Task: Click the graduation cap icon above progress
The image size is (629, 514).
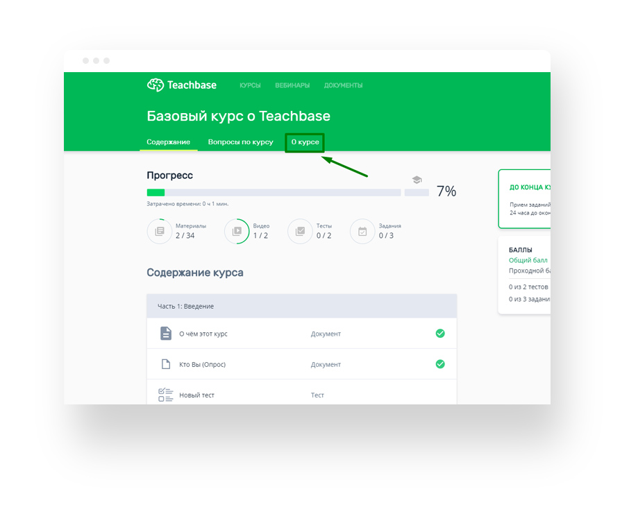Action: (417, 180)
